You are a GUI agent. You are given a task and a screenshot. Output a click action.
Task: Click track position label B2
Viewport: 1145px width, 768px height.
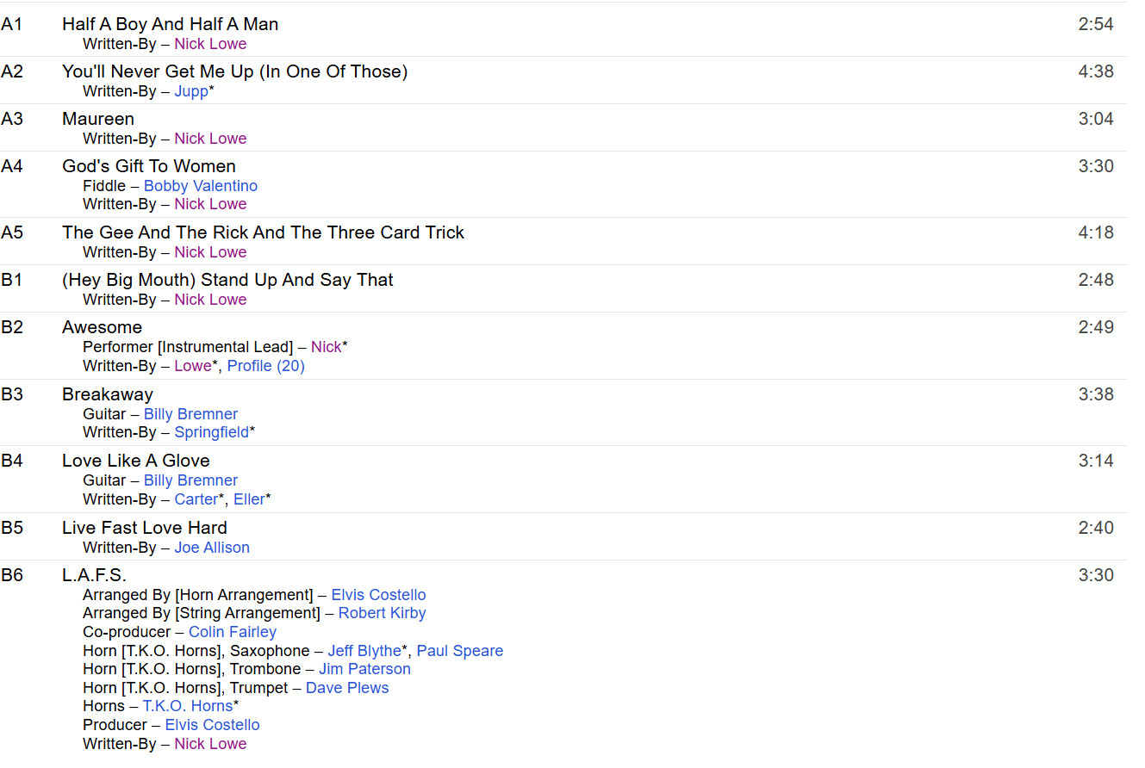pyautogui.click(x=12, y=327)
